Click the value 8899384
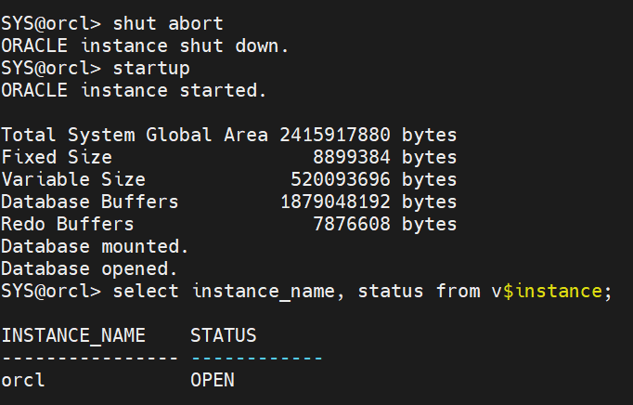The image size is (633, 405). coord(352,157)
